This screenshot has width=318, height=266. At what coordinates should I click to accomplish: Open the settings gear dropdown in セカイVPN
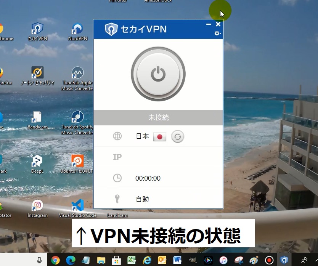point(217,34)
